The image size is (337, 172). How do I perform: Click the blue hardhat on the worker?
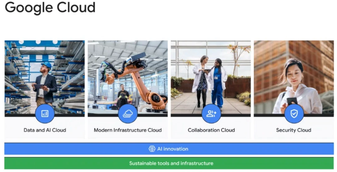point(46,65)
